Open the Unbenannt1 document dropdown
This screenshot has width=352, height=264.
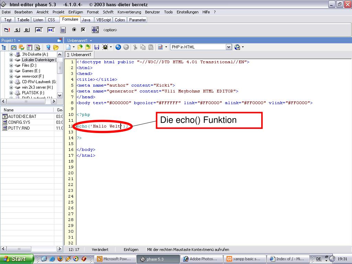coord(91,41)
